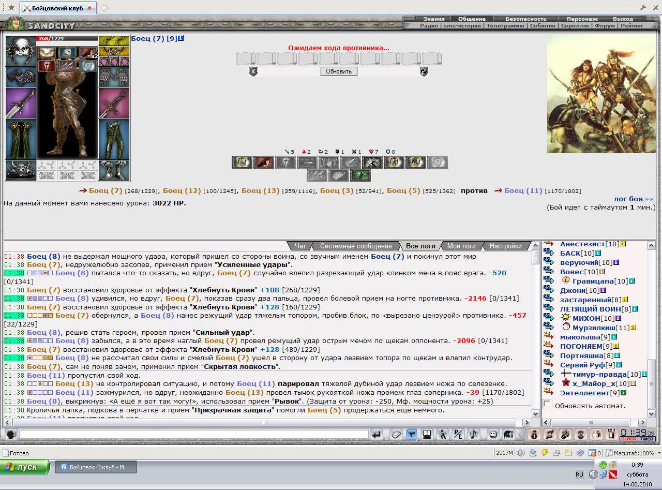The image size is (662, 490).
Task: Activate the three spears combat skill
Action: (x=317, y=175)
